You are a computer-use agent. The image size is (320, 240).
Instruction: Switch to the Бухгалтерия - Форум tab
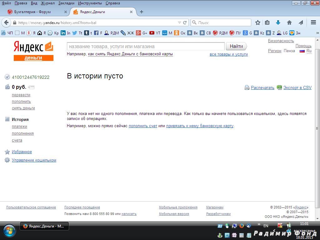pos(37,12)
